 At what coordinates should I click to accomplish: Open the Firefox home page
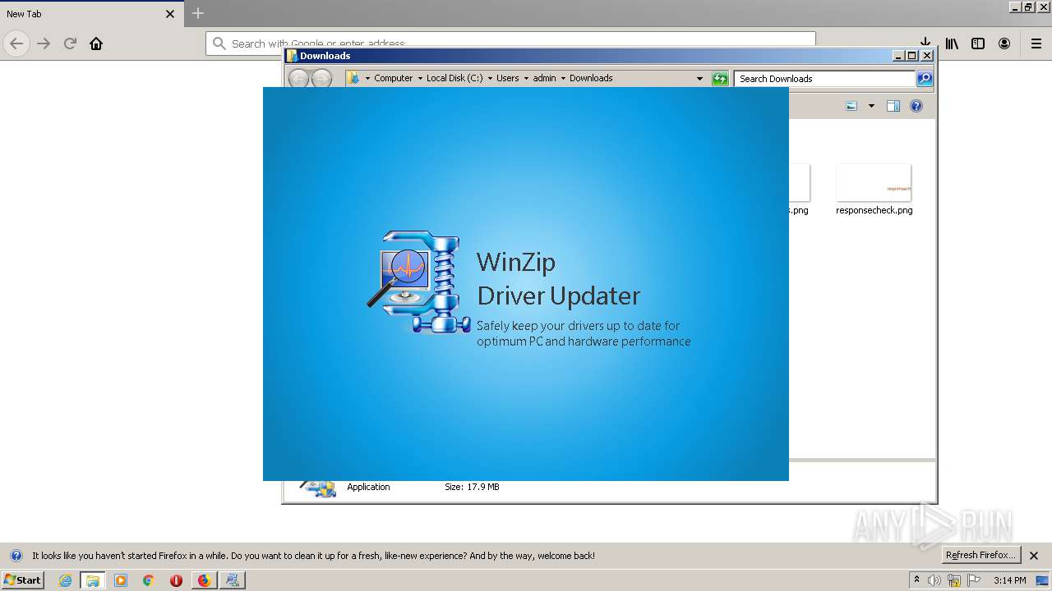[x=96, y=44]
